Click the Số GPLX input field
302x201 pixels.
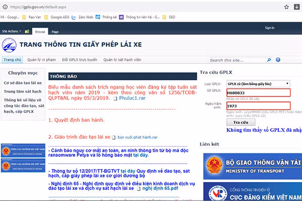coord(258,92)
